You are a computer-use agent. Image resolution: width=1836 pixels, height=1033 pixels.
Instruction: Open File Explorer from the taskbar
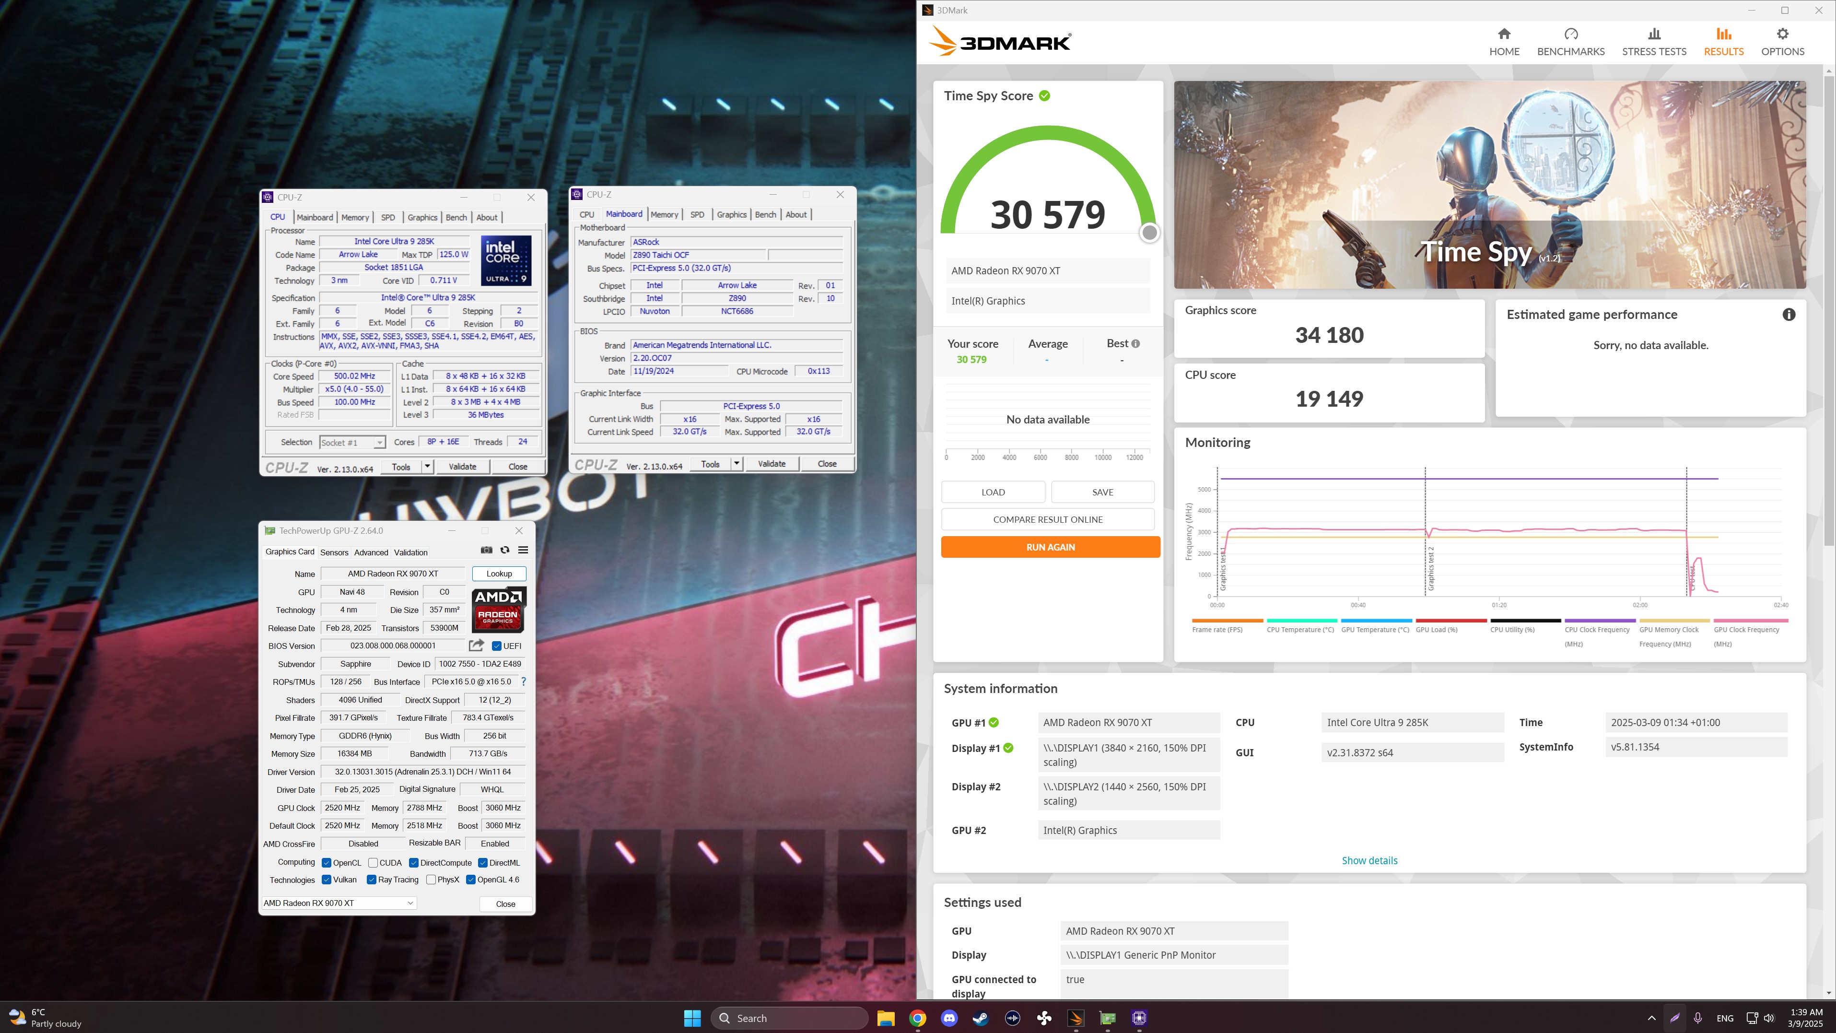pyautogui.click(x=886, y=1018)
